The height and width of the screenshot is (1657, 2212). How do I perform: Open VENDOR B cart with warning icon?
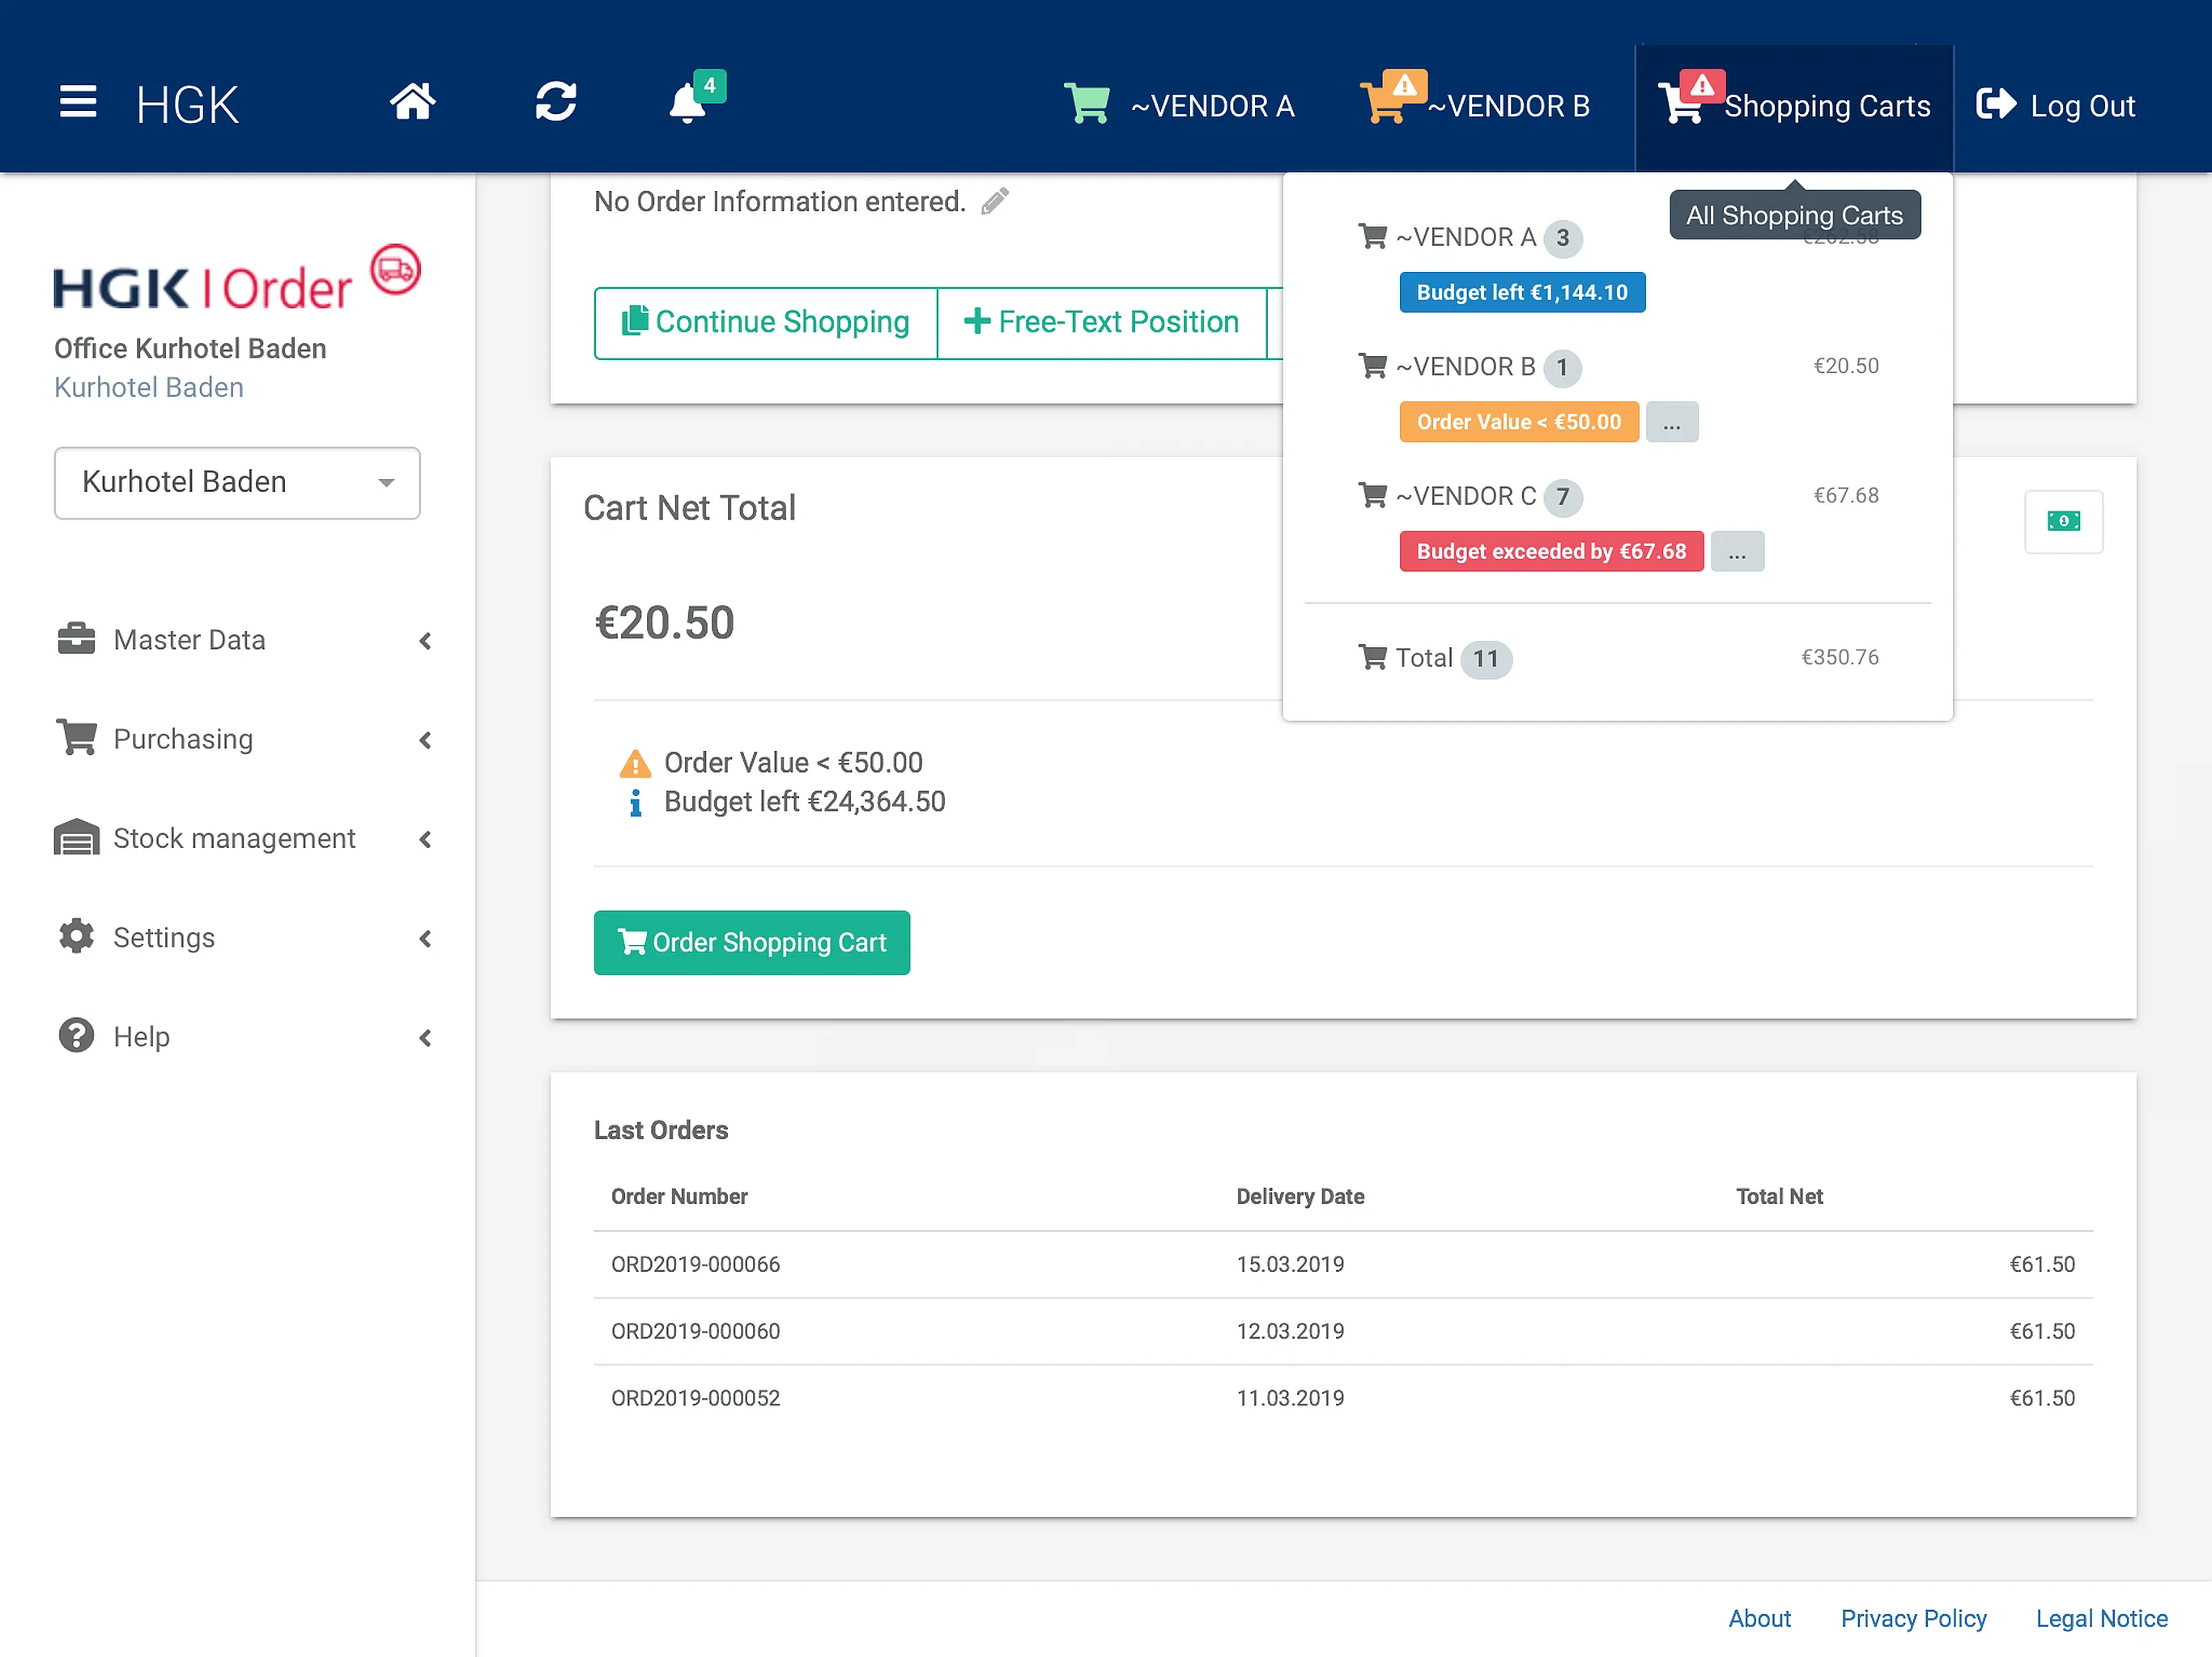point(1475,103)
